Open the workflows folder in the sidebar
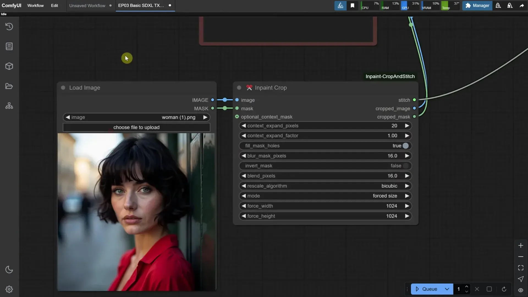The image size is (528, 297). point(9,86)
